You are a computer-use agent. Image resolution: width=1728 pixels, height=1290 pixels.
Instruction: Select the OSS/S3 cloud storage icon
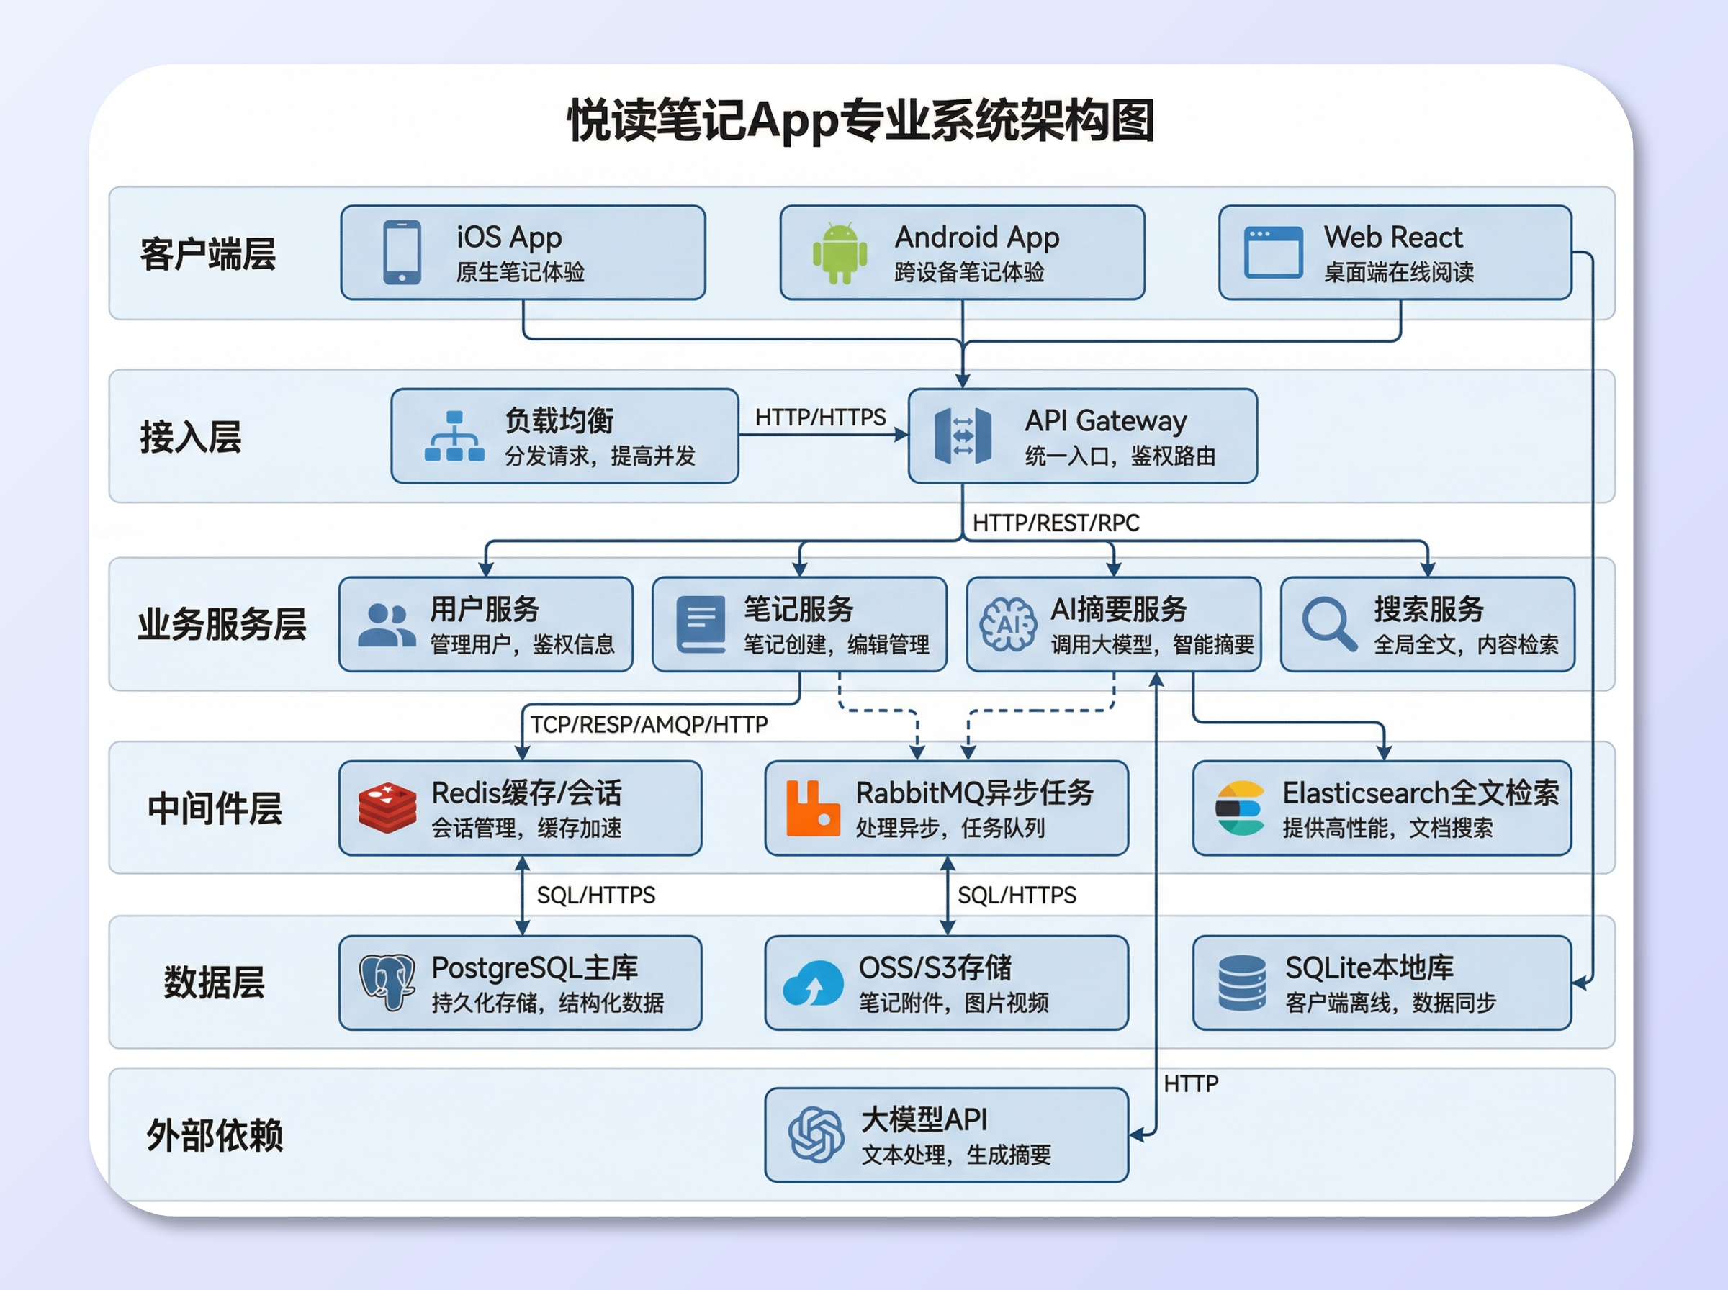(814, 982)
